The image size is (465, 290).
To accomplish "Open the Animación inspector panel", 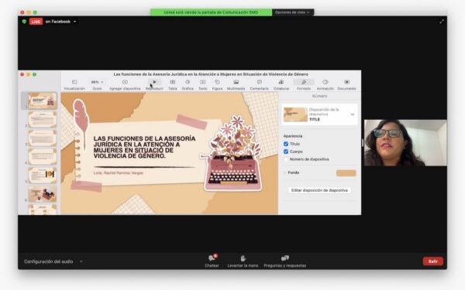I will click(x=325, y=82).
